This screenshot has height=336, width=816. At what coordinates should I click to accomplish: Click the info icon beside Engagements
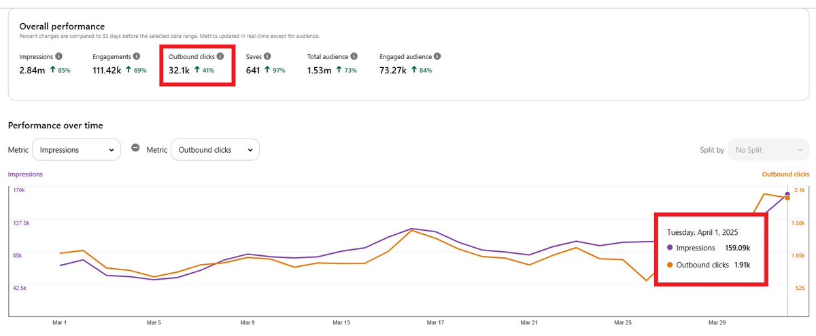[137, 57]
